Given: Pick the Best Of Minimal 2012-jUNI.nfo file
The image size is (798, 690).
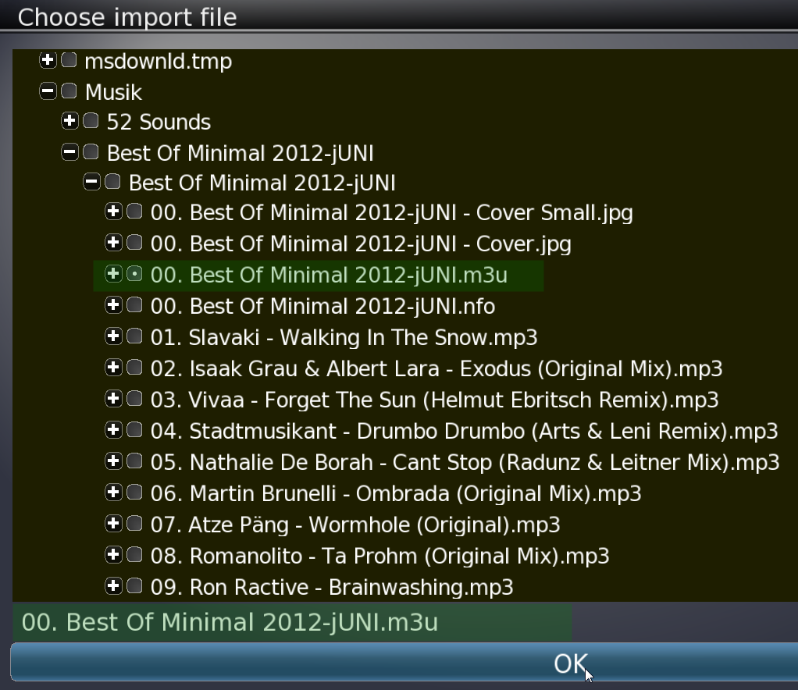Looking at the screenshot, I should click(322, 307).
